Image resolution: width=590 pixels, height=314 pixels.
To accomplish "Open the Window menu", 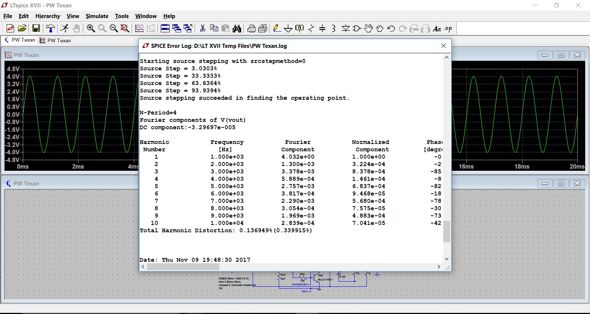I will click(146, 16).
